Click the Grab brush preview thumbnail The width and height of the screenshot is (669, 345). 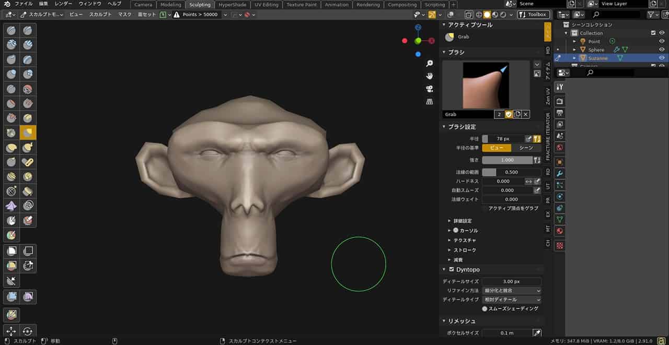[486, 85]
